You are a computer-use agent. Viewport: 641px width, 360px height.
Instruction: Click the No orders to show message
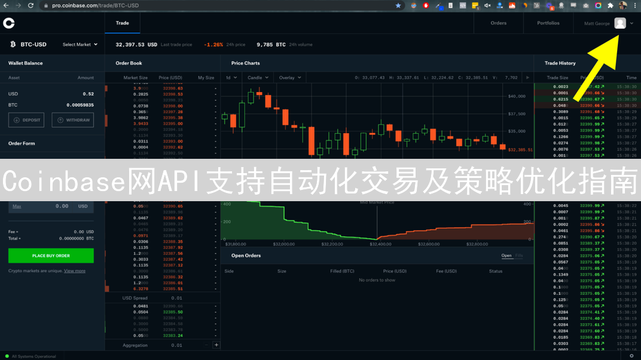pos(377,280)
